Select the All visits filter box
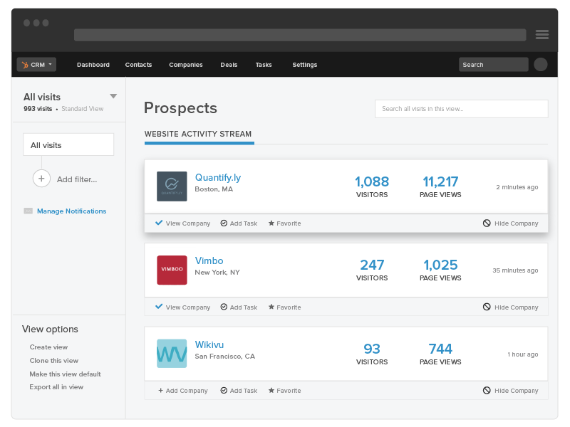 coord(68,144)
